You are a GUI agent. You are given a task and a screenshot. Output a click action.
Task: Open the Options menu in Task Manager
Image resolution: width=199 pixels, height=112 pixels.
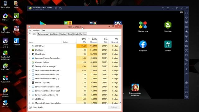[36, 30]
